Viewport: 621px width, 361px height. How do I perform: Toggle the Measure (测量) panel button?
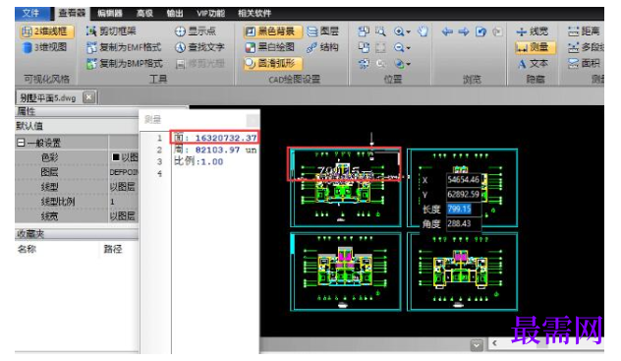(x=536, y=47)
